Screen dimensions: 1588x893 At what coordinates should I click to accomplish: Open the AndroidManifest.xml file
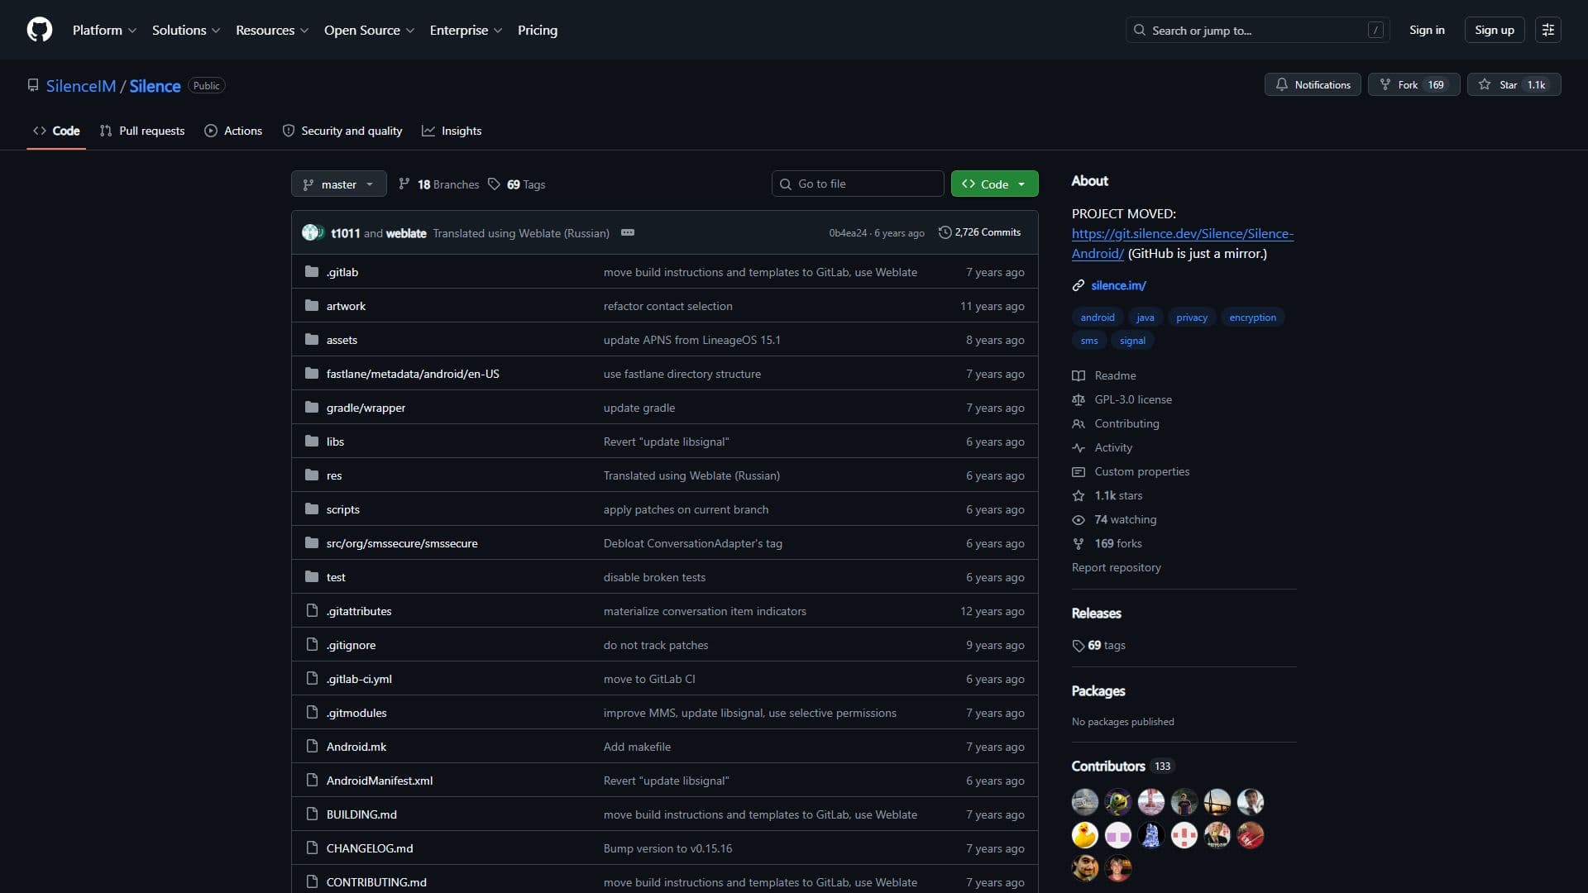(380, 781)
